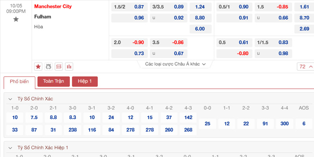Click the Fulham team name
The width and height of the screenshot is (314, 157).
43,17
